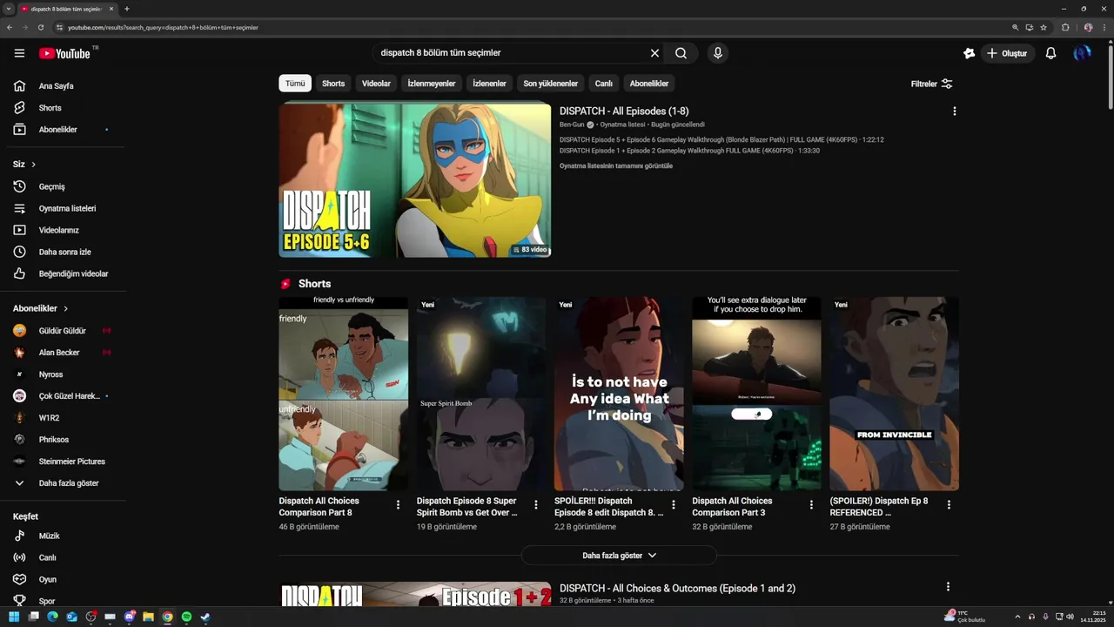Open Güldür Güldür subscription channel
Screen dimensions: 1114x627
[x=61, y=331]
